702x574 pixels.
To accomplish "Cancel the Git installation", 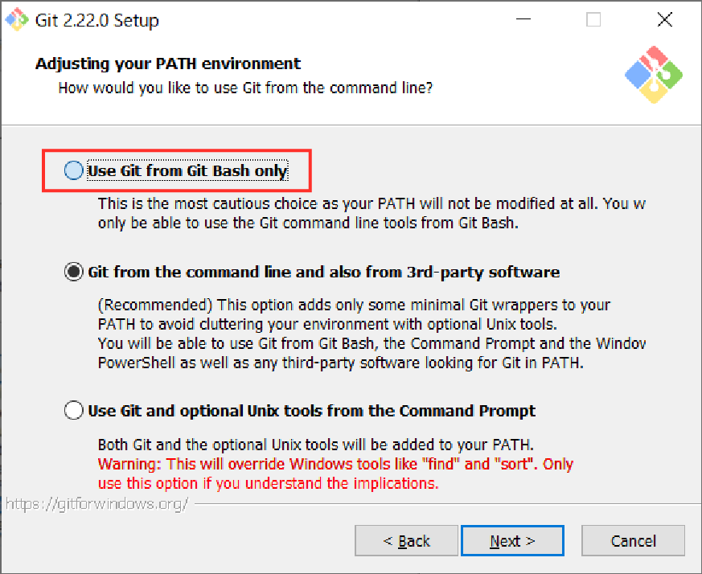I will [633, 541].
